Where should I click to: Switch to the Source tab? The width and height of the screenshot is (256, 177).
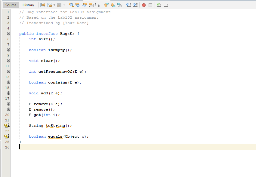pyautogui.click(x=11, y=5)
